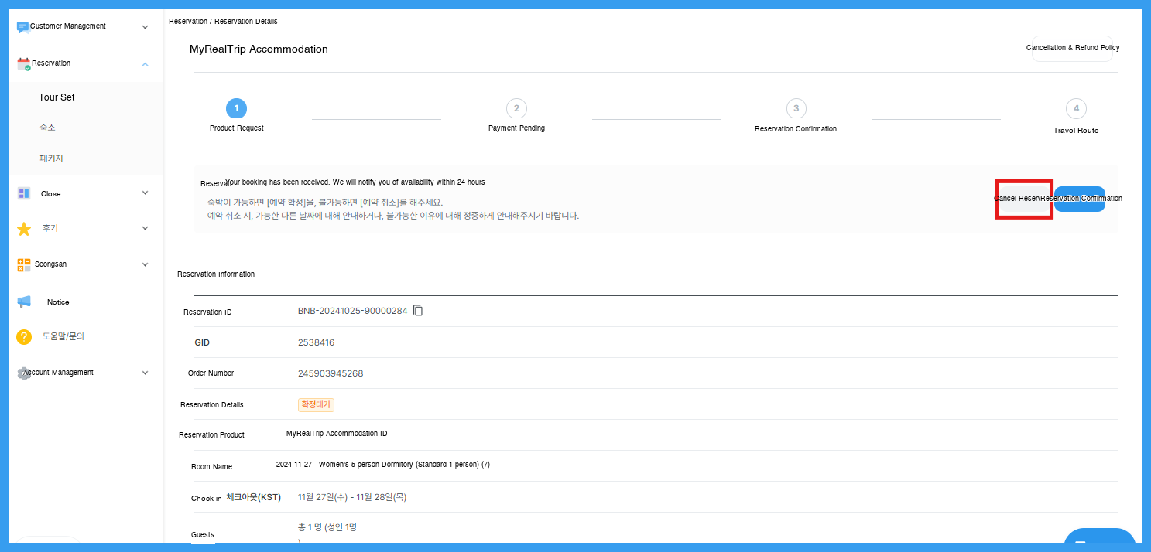Click step 1 Product Request circle
Viewport: 1151px width, 552px height.
pyautogui.click(x=237, y=108)
